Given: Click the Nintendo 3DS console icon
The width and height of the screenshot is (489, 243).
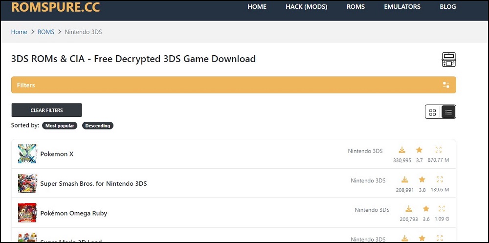Looking at the screenshot, I should point(449,59).
